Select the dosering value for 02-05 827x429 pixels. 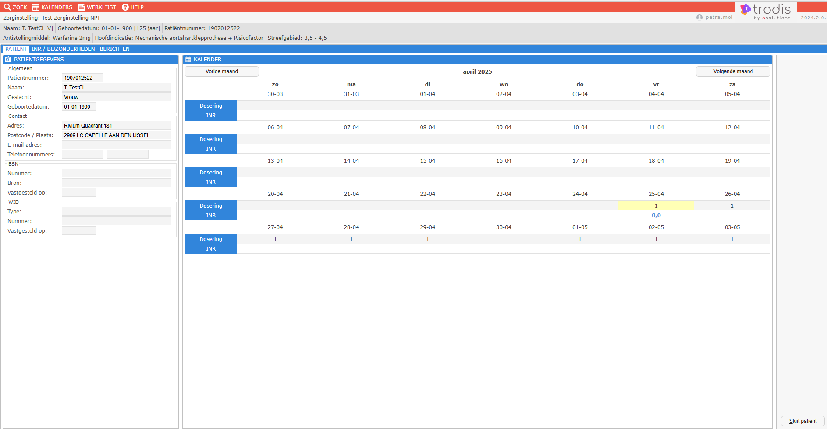[656, 239]
